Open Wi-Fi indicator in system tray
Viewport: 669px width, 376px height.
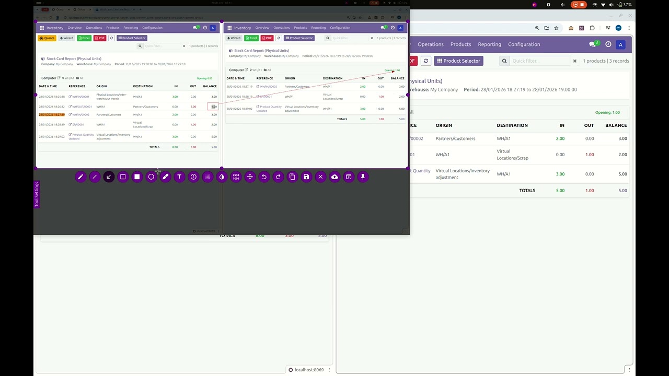pyautogui.click(x=603, y=5)
